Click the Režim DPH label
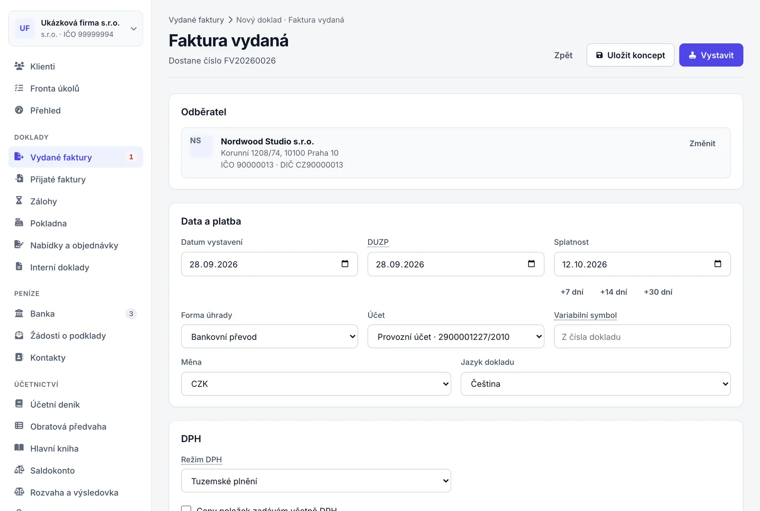 pyautogui.click(x=201, y=460)
